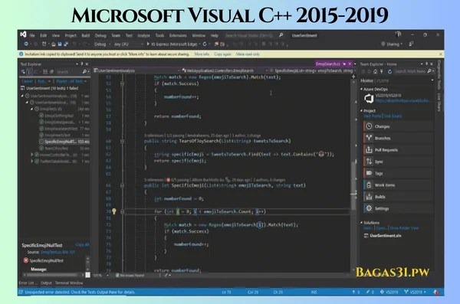Viewport: 460px width, 304px height.
Task: Click the Search Work Items field
Action: (409, 71)
